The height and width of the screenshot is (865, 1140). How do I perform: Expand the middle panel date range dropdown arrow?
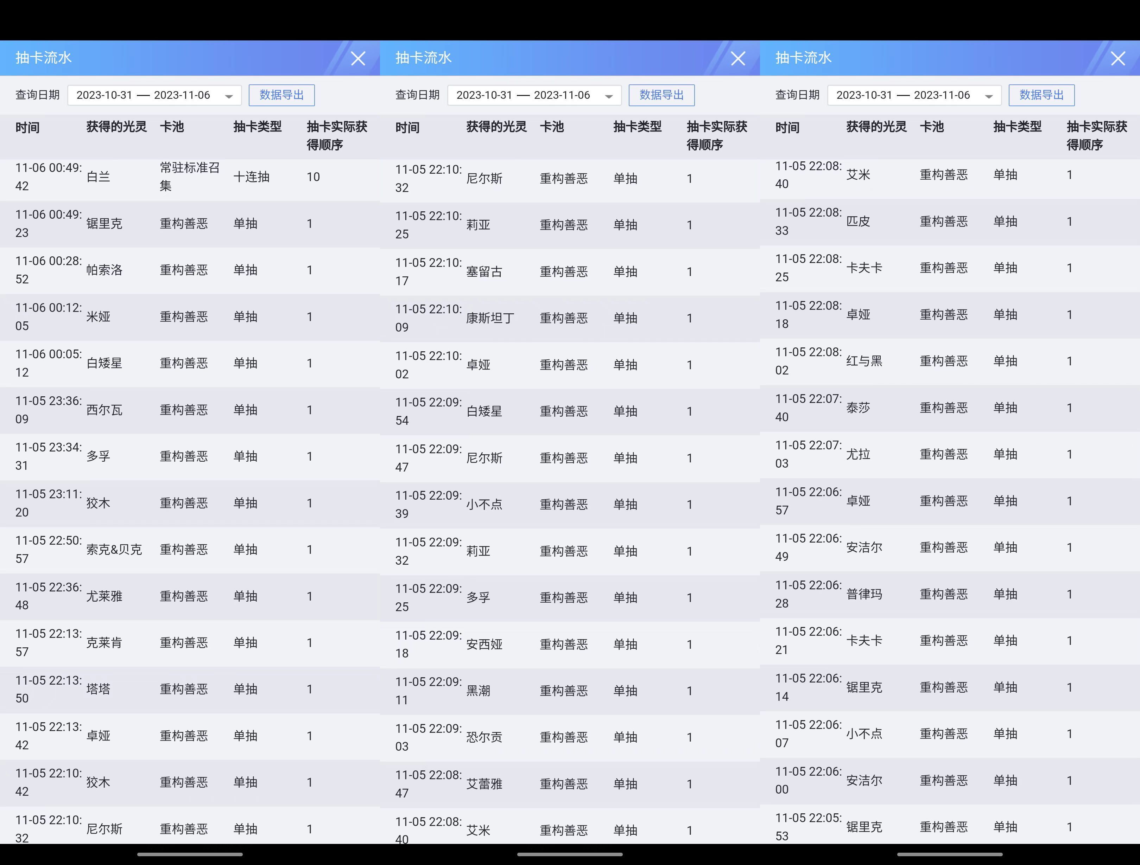(x=609, y=96)
